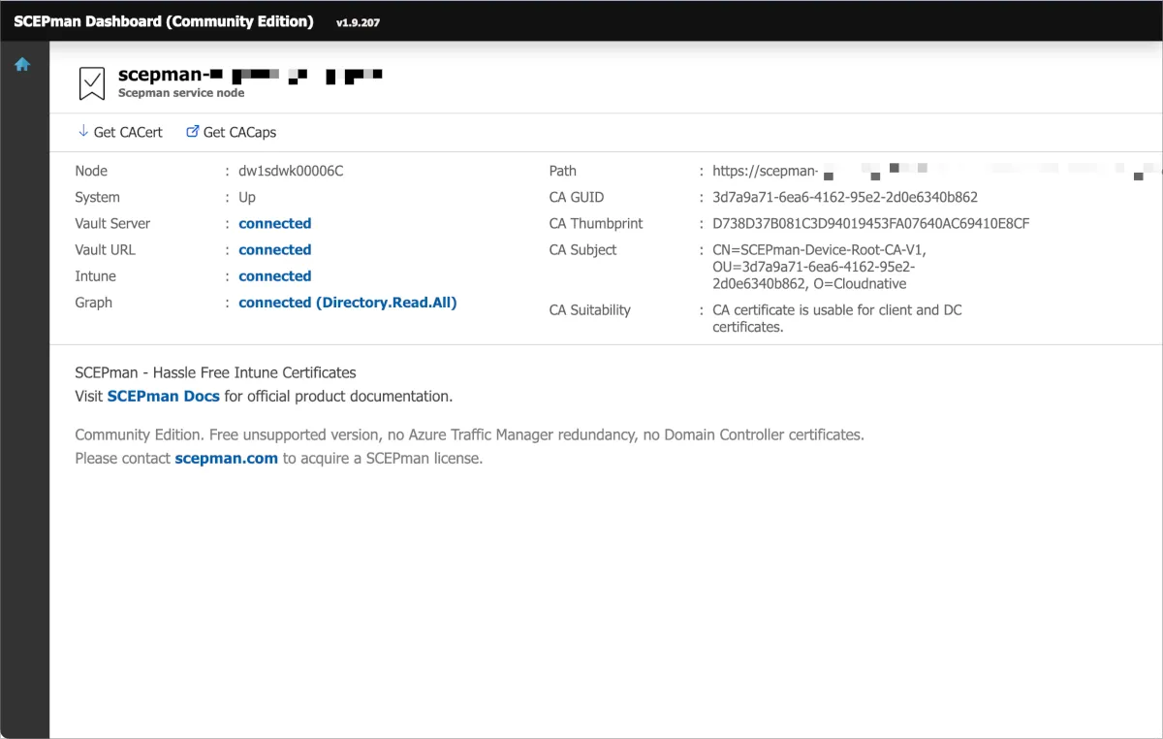Click the Graph connected (Directory.Read.All) status
The height and width of the screenshot is (739, 1163).
[347, 303]
